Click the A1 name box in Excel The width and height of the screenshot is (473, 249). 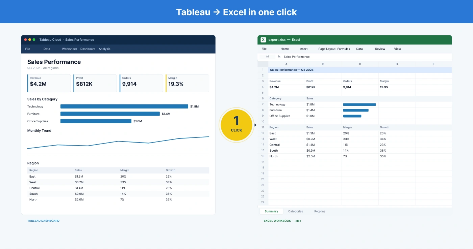[x=267, y=57]
